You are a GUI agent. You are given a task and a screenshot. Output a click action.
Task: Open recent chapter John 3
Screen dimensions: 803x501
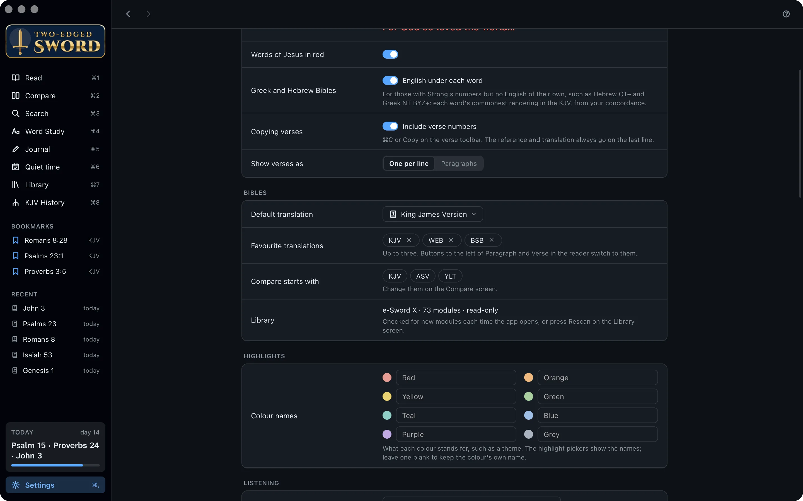coord(55,308)
